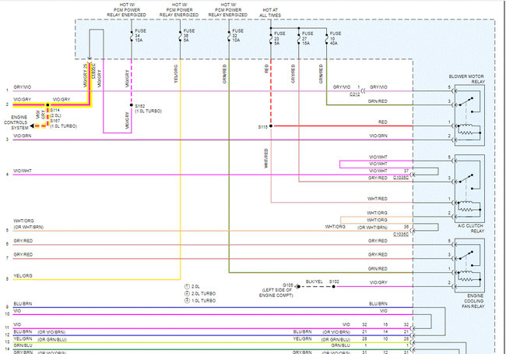Click the YEL/ORG label on wire 8
506x354 pixels.
(x=23, y=276)
